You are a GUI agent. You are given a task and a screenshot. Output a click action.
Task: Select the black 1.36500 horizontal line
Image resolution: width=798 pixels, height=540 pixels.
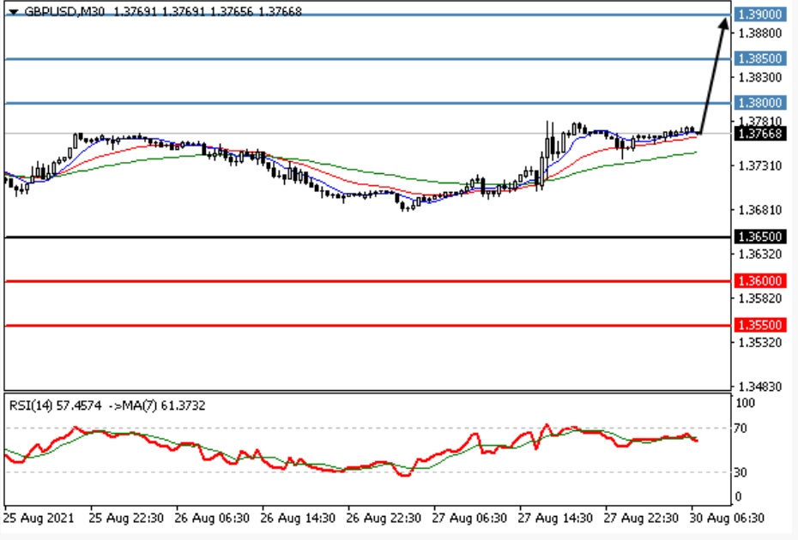tap(367, 237)
